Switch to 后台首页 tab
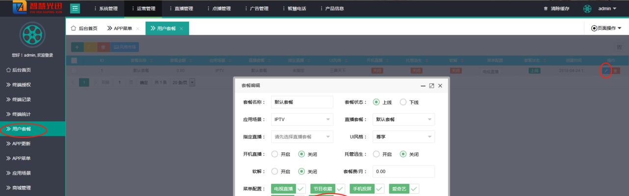 84,28
